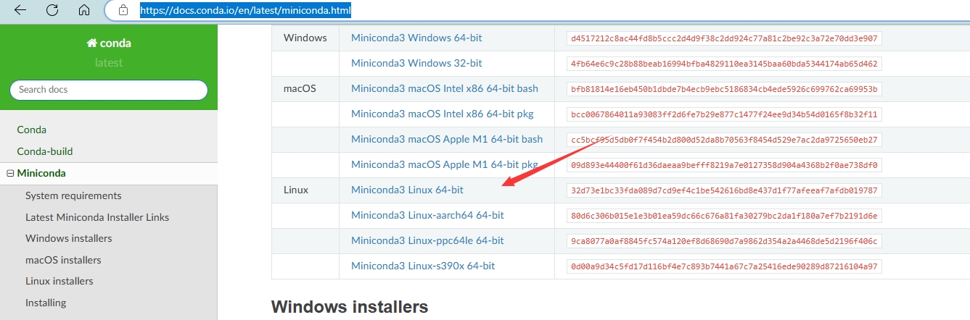Open Windows installers sidebar entry
The image size is (970, 320).
point(69,238)
